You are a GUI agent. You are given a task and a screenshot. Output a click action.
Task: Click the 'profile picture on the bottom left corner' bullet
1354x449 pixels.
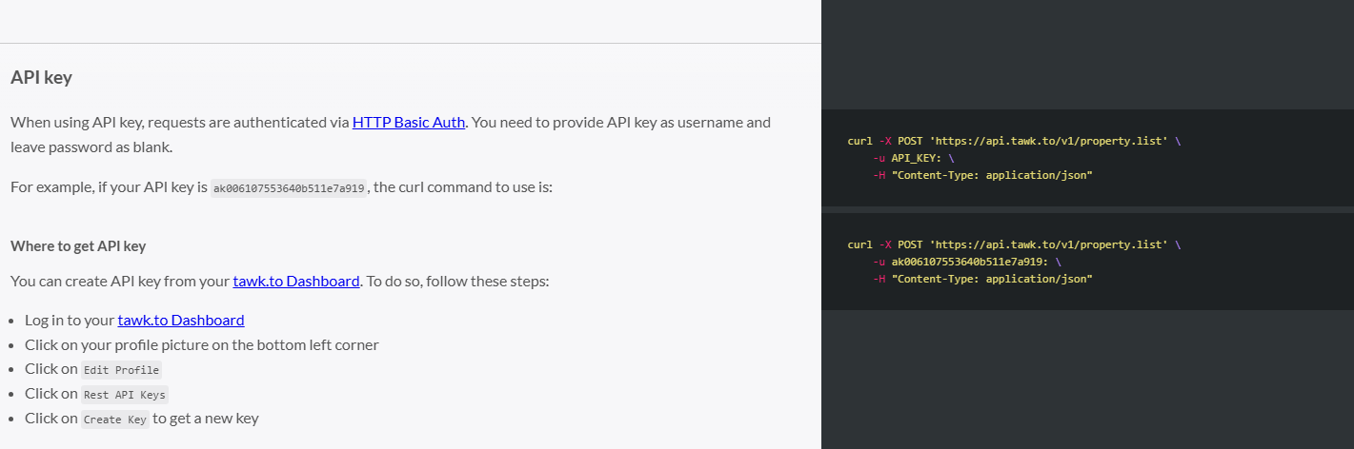[201, 345]
